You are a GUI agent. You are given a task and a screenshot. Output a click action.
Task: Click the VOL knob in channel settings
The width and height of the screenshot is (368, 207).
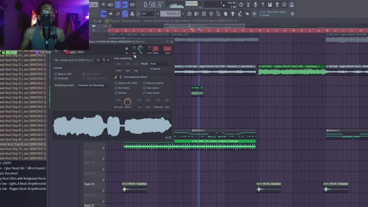click(x=141, y=49)
